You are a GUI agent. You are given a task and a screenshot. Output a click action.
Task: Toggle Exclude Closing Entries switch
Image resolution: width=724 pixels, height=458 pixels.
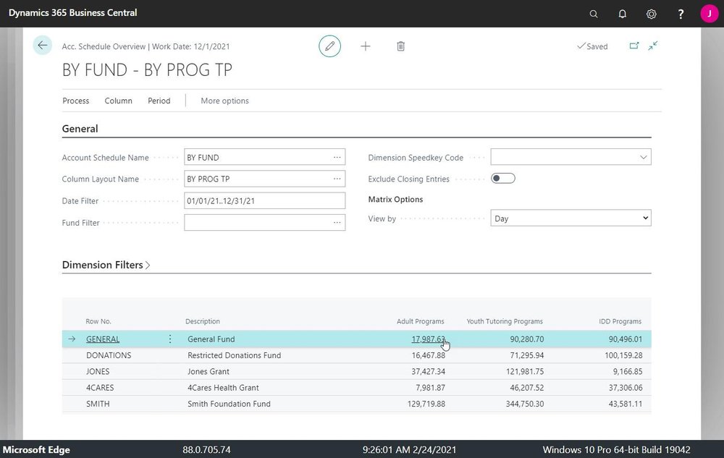(503, 179)
